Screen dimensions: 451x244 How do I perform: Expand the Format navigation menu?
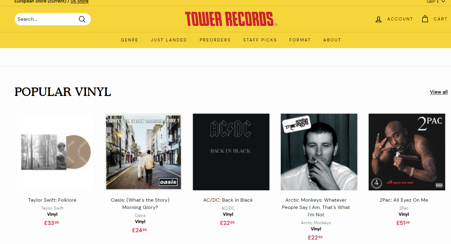pos(300,40)
